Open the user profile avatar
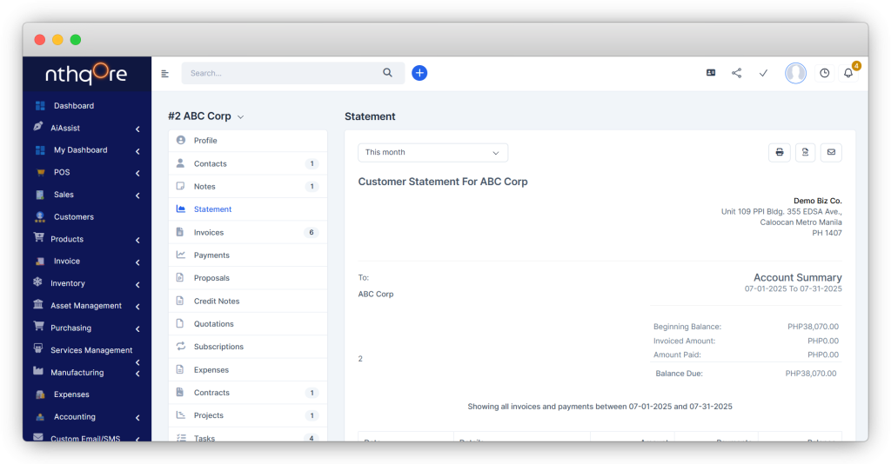Screen dimensions: 891x464 (x=795, y=73)
